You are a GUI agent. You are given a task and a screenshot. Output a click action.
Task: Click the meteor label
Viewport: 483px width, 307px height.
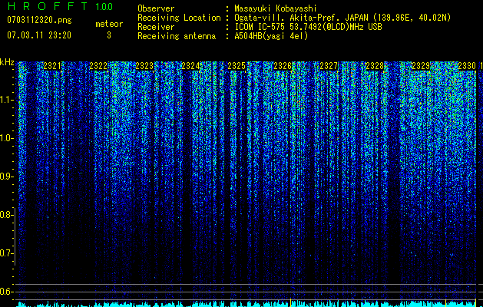[109, 24]
